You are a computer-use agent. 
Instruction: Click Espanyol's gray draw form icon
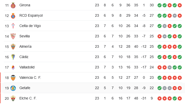tap(175, 16)
